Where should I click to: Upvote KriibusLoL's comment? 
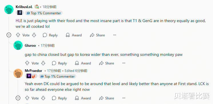[18, 35]
